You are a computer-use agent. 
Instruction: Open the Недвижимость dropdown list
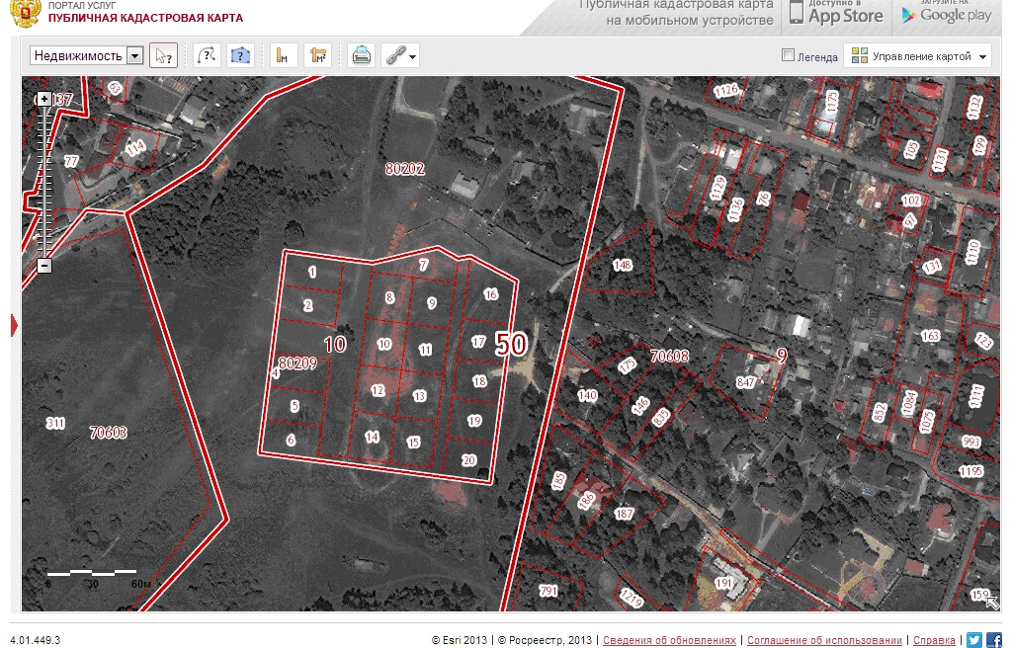87,55
